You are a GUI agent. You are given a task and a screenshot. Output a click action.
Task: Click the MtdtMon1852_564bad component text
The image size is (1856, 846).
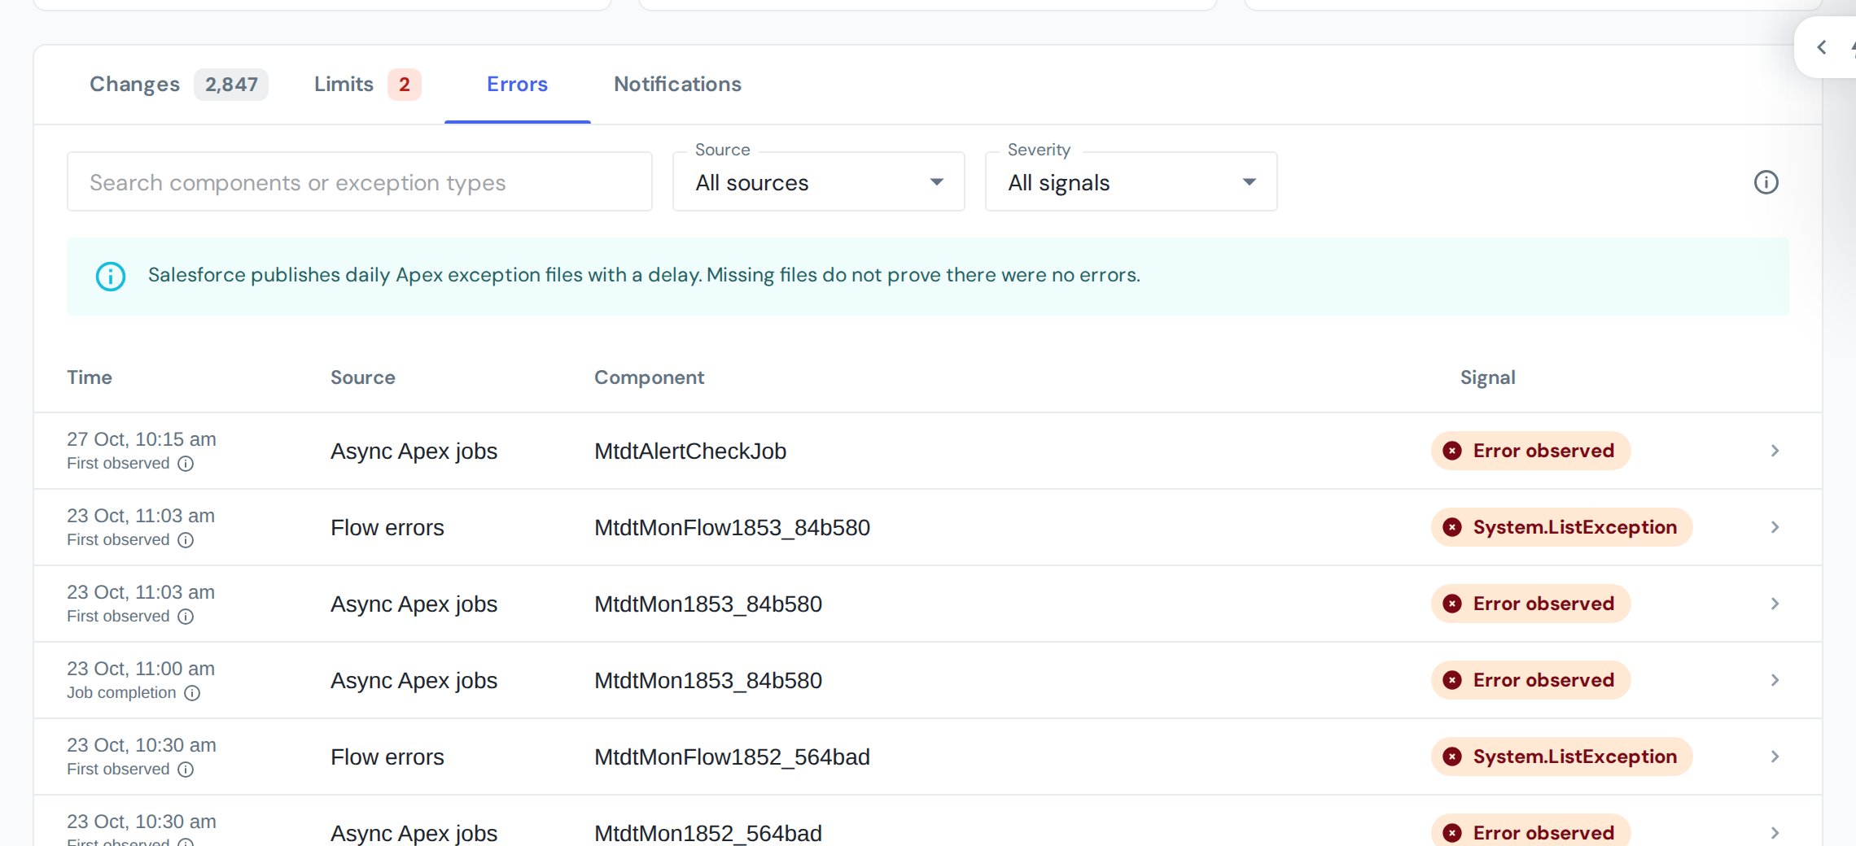708,833
